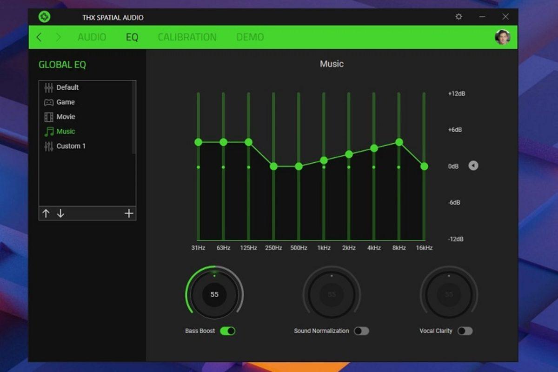The height and width of the screenshot is (372, 558).
Task: Add a new preset with the plus button
Action: 129,214
